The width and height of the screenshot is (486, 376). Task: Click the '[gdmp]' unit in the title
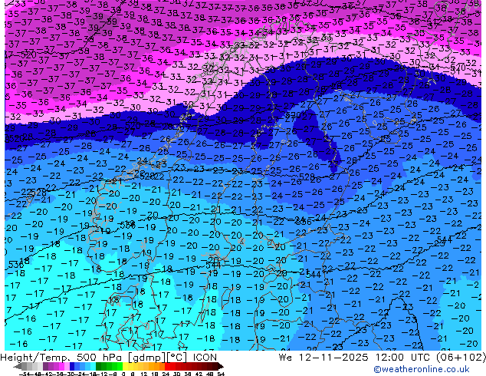(x=147, y=358)
